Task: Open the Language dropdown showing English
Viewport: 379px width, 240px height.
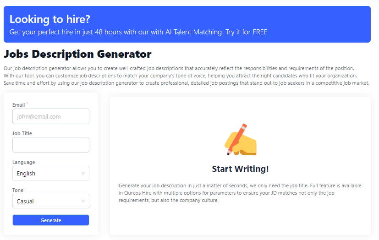Action: click(x=50, y=173)
